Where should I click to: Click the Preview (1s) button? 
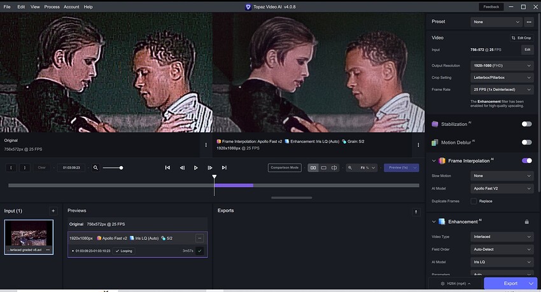pyautogui.click(x=398, y=167)
